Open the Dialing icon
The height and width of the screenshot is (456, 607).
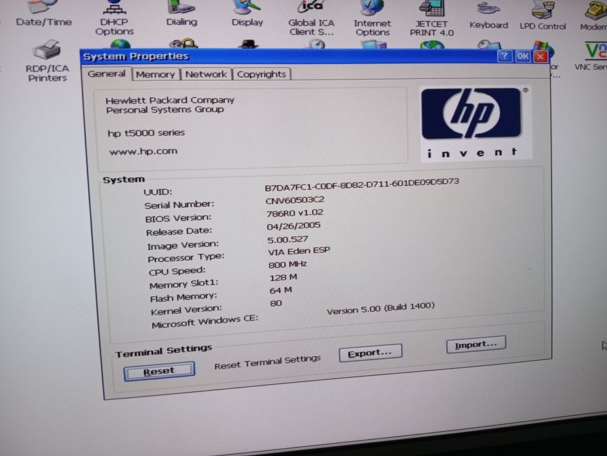[181, 14]
